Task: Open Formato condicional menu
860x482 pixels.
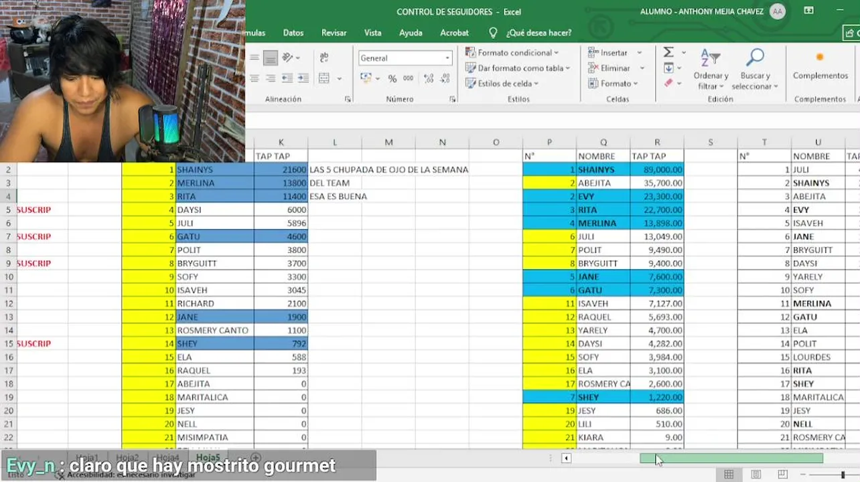Action: 512,52
